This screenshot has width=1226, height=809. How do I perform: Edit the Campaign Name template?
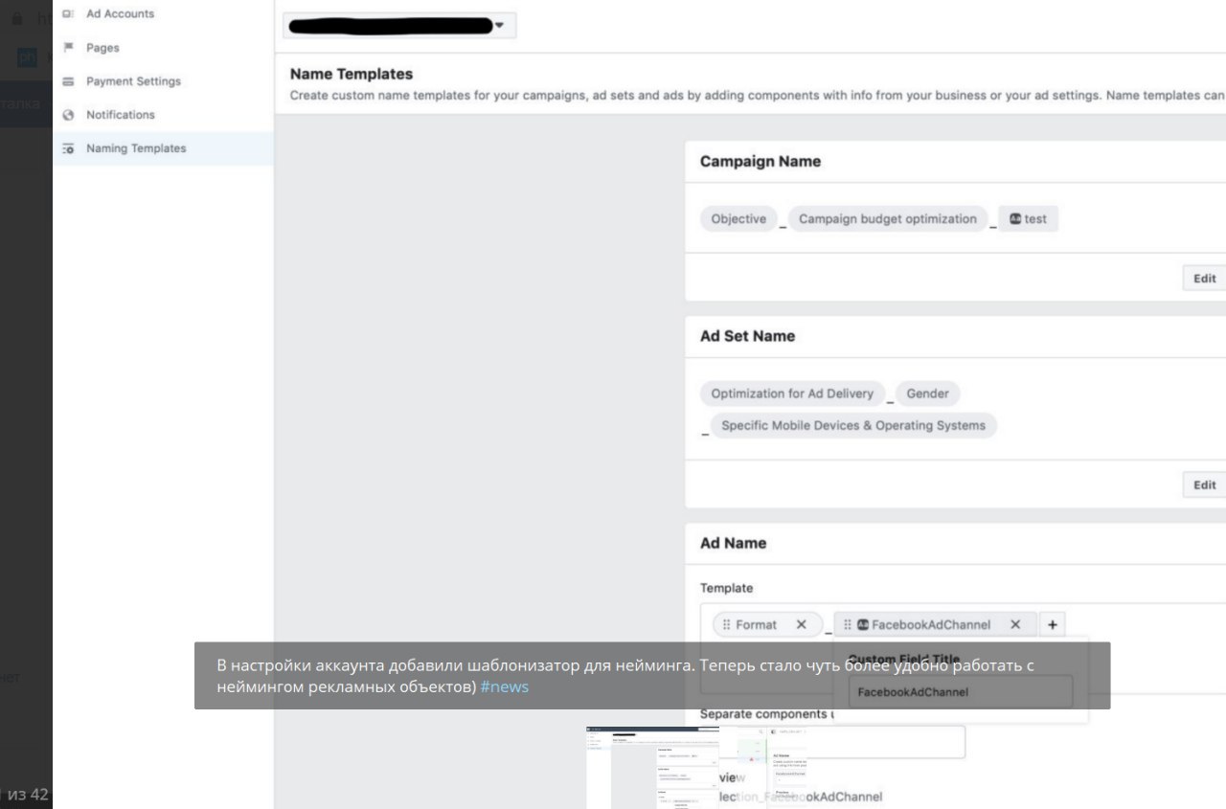coord(1204,279)
